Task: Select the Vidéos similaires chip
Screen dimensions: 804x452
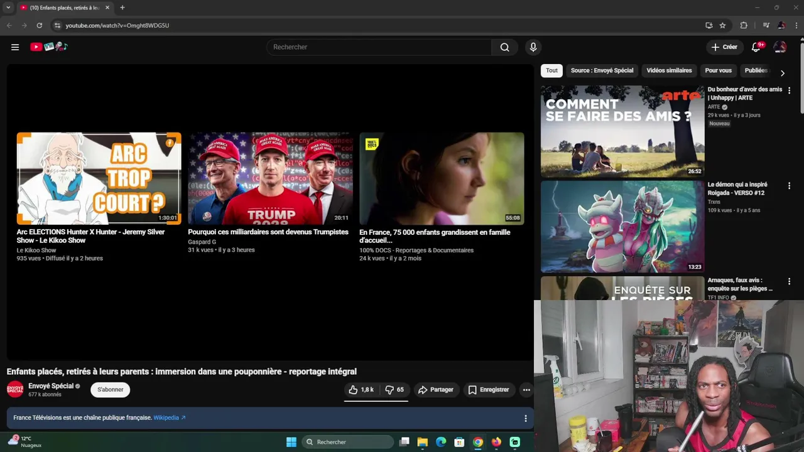Action: pyautogui.click(x=669, y=70)
